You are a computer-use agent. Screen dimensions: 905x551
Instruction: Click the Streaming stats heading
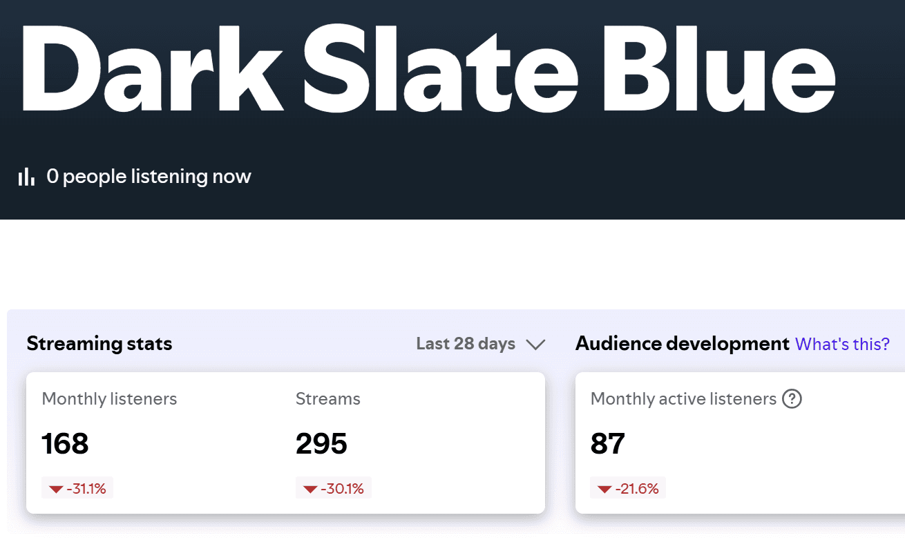point(99,344)
